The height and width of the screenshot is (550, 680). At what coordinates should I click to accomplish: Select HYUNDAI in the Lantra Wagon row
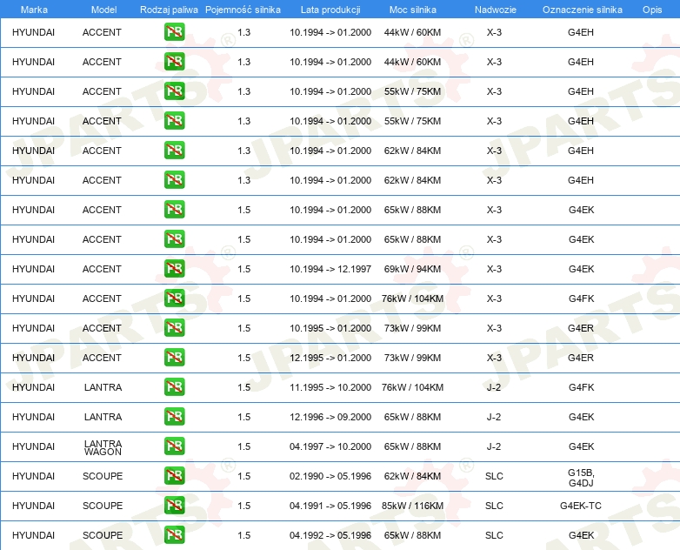[x=33, y=446]
